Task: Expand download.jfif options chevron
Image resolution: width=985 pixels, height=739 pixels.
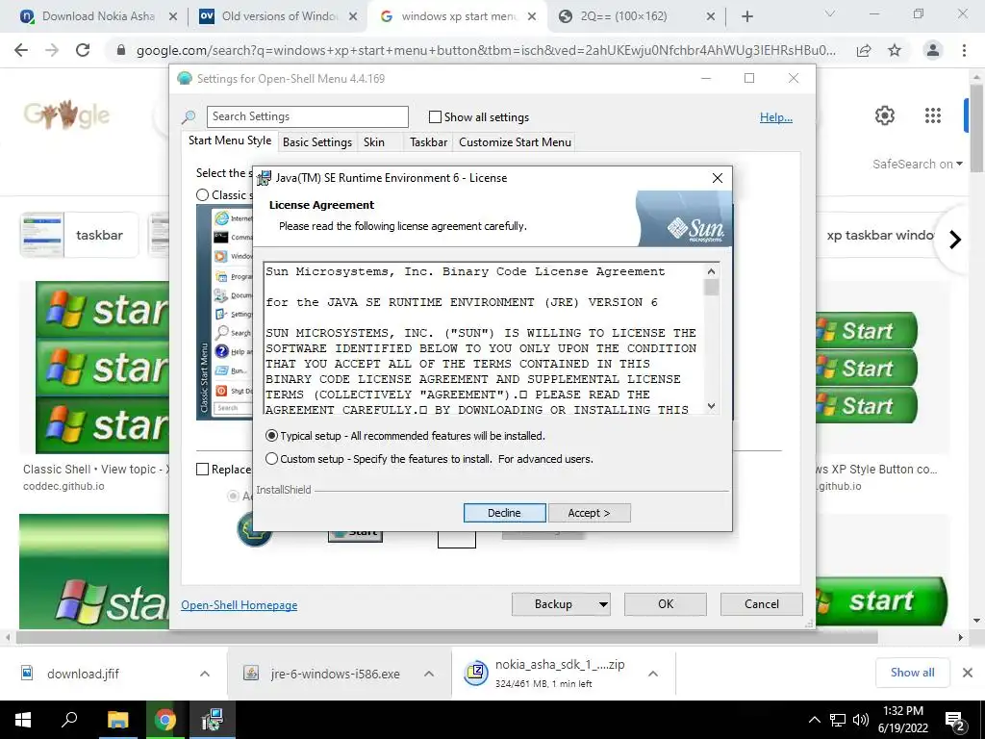Action: [x=205, y=674]
